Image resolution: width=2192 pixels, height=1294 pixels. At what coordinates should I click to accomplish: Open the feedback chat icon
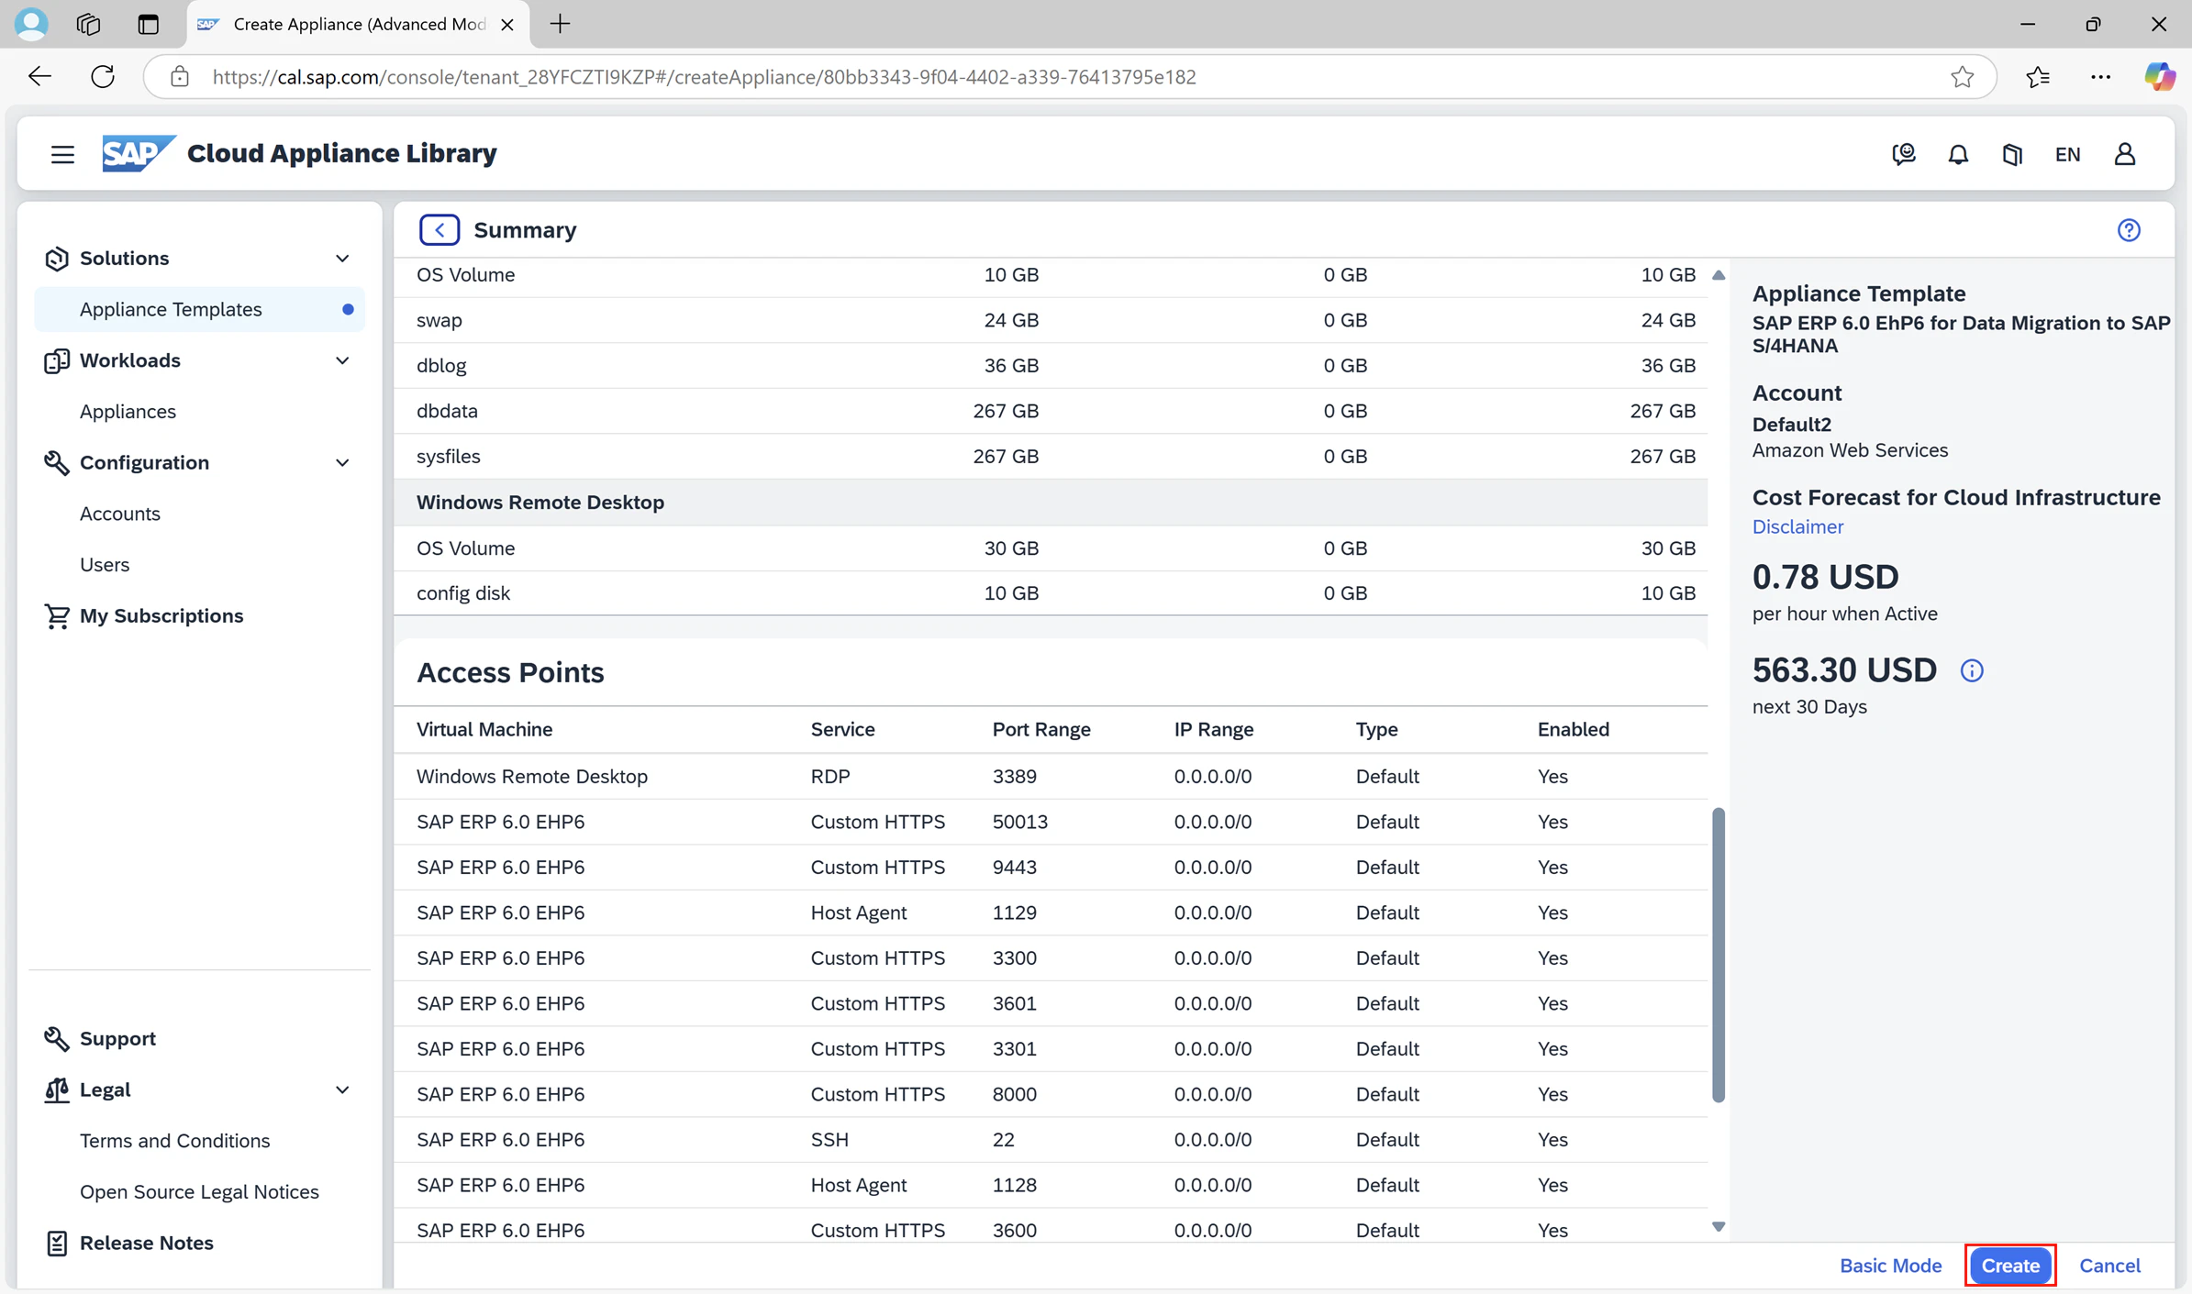coord(1904,154)
